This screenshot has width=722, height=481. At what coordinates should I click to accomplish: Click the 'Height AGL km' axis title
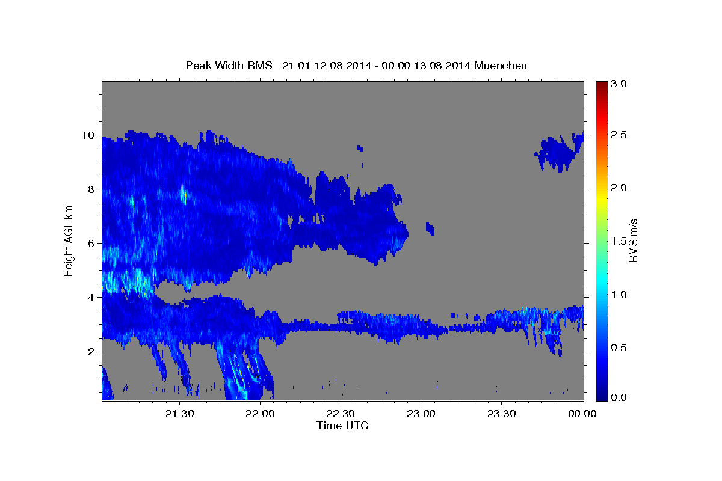pos(69,240)
